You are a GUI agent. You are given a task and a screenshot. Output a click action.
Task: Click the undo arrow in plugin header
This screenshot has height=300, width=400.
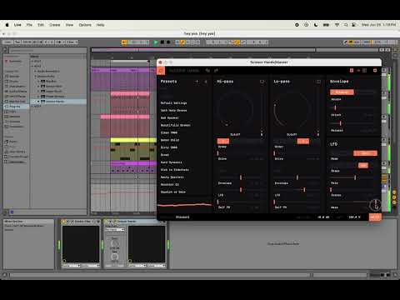(x=207, y=71)
